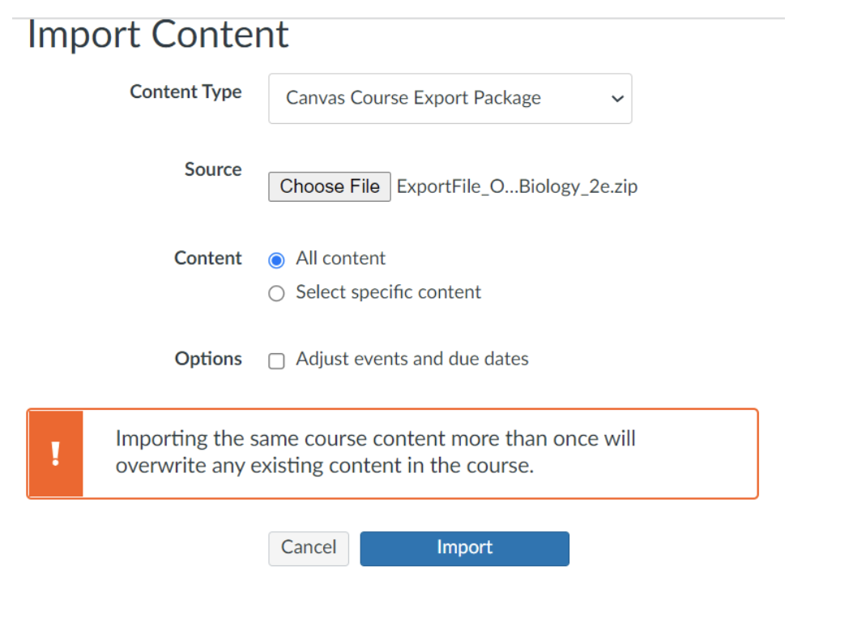Toggle the Adjust events and due dates checkbox

pos(276,360)
